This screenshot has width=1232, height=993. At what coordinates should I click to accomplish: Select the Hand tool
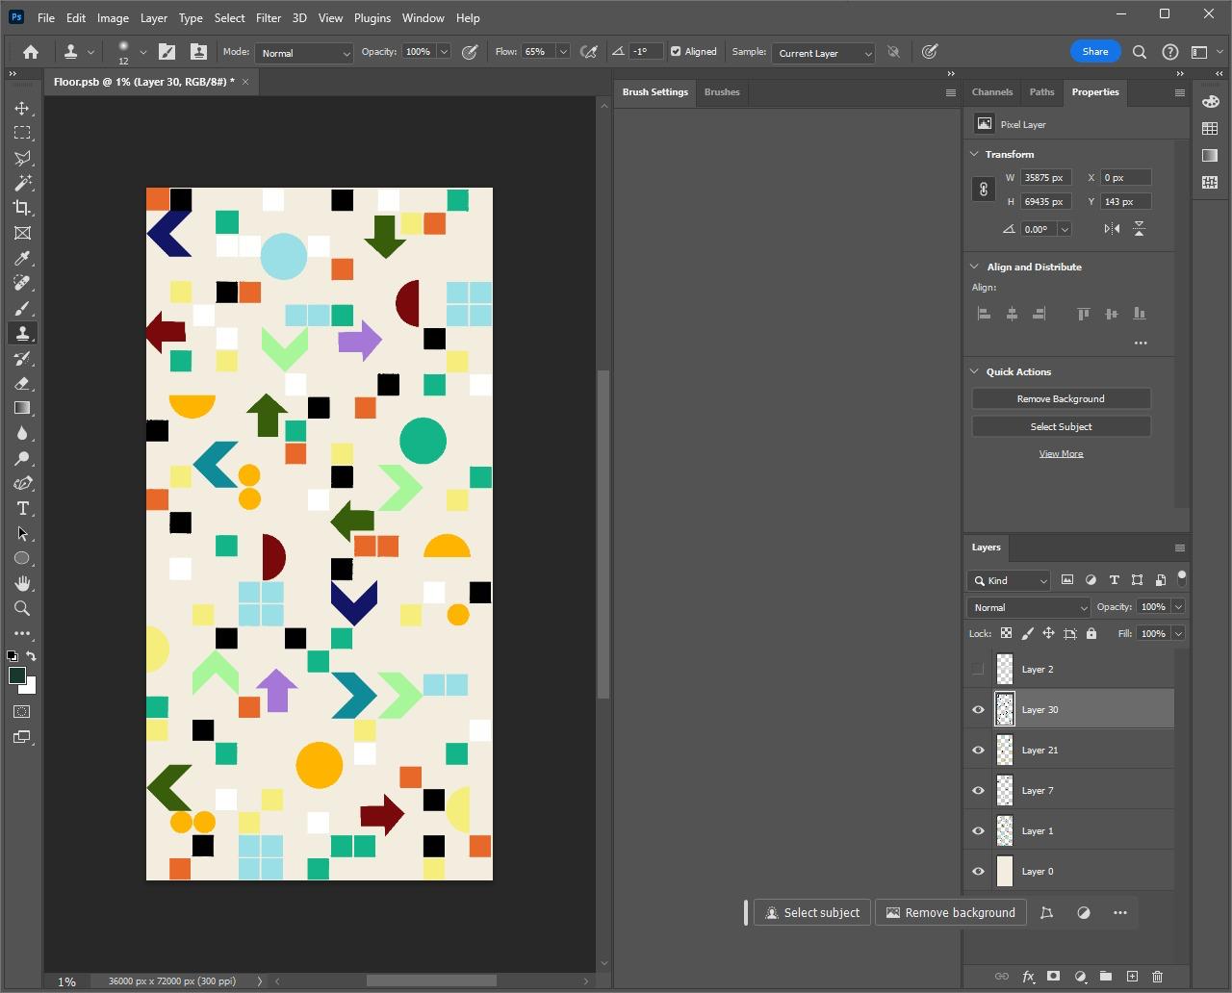click(22, 583)
